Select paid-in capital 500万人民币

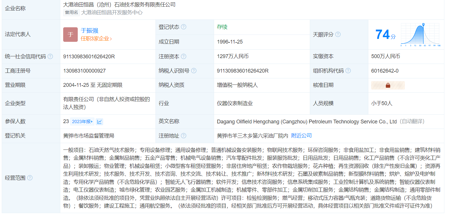coord(386,56)
